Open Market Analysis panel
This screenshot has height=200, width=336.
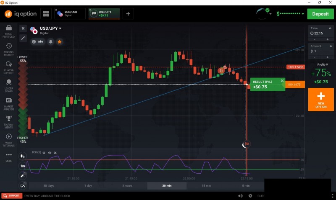point(8,104)
